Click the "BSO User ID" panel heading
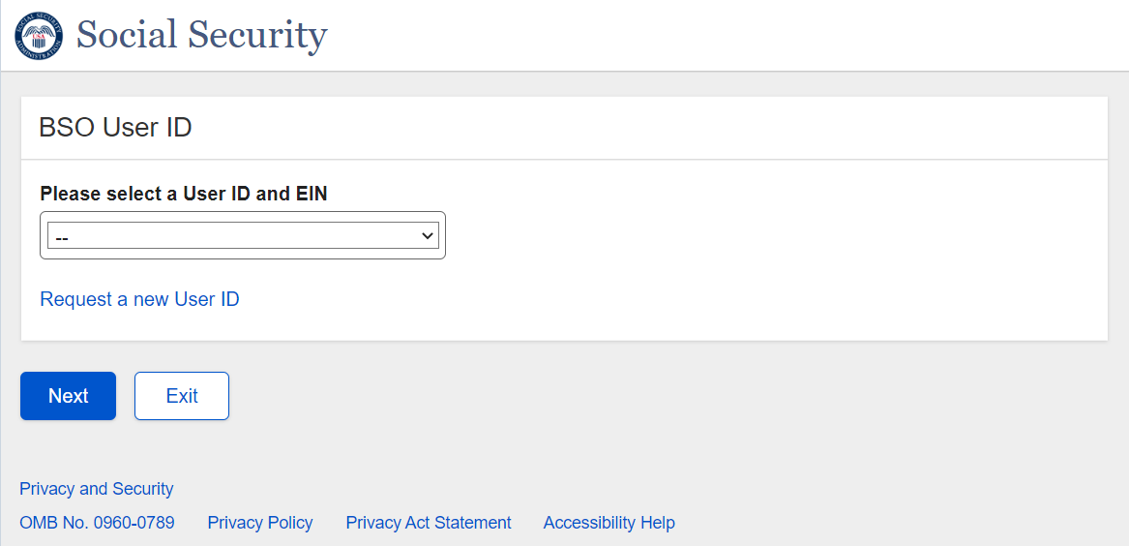 pos(115,127)
